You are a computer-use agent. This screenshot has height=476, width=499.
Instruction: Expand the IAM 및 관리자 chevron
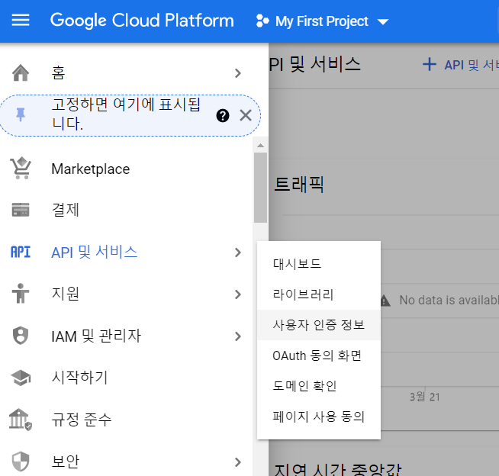click(x=238, y=336)
